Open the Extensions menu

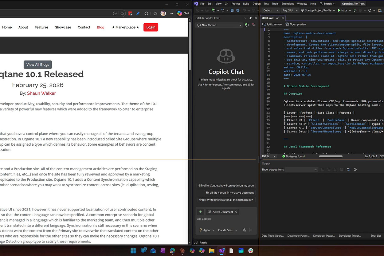288,4
